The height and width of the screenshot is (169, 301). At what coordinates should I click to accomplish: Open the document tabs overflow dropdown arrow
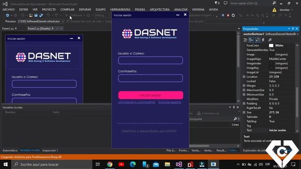click(x=239, y=29)
